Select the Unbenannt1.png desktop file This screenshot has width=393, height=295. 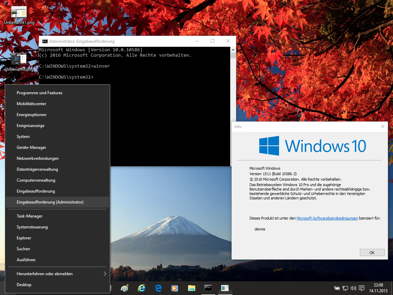click(x=19, y=15)
